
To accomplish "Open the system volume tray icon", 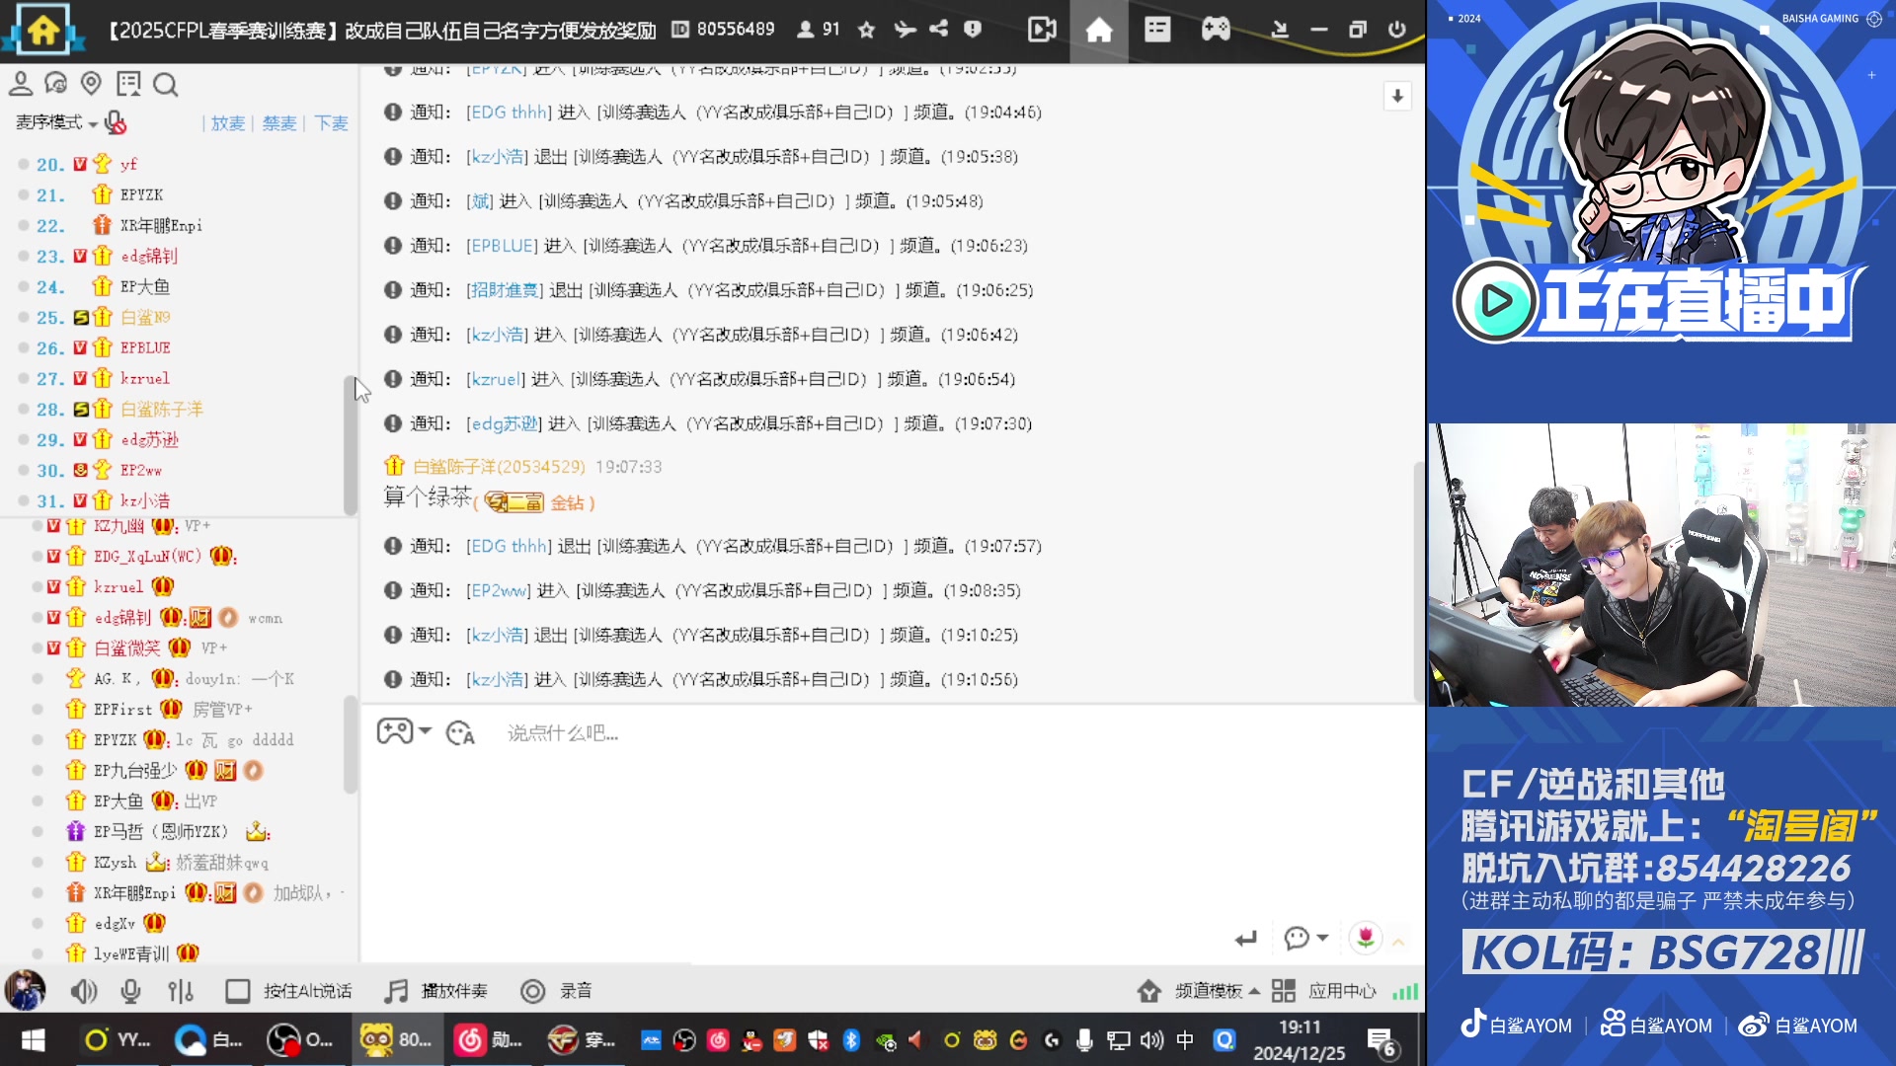I will [x=1151, y=1039].
